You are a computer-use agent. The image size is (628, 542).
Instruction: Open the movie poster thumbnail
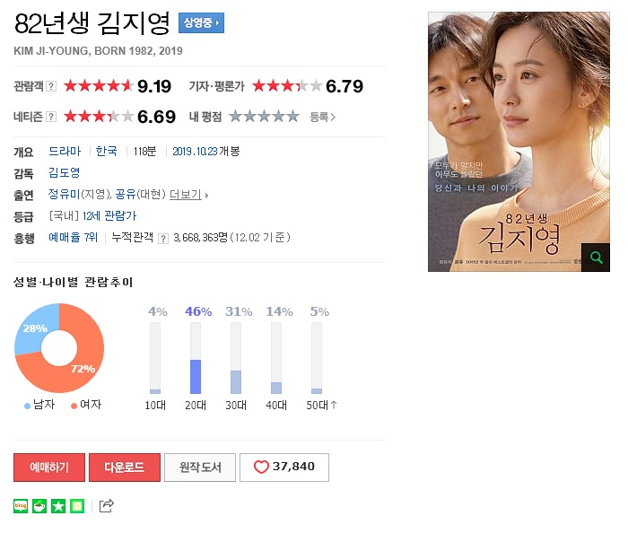(519, 142)
